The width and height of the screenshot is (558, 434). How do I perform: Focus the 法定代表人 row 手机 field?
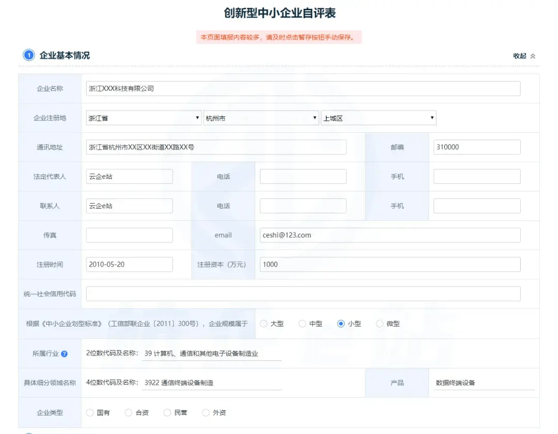(x=477, y=177)
